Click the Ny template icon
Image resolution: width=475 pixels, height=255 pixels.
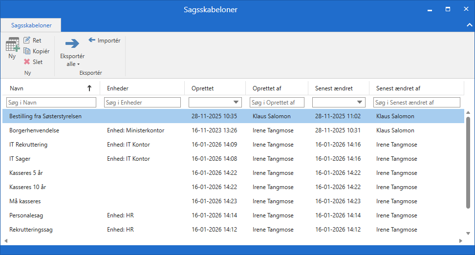12,45
